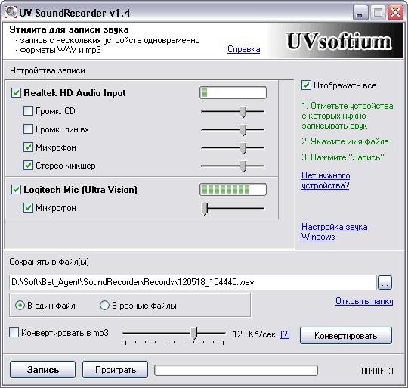Click the Конвертировать button
Image resolution: width=408 pixels, height=388 pixels.
tap(346, 335)
